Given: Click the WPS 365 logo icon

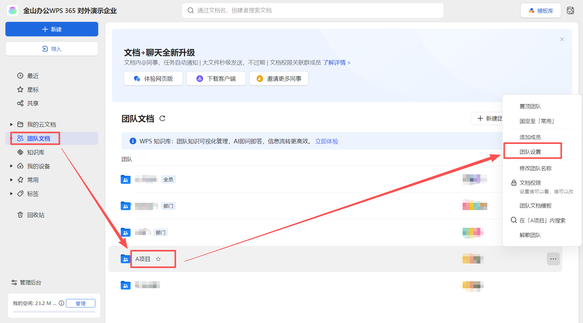Looking at the screenshot, I should click(13, 10).
